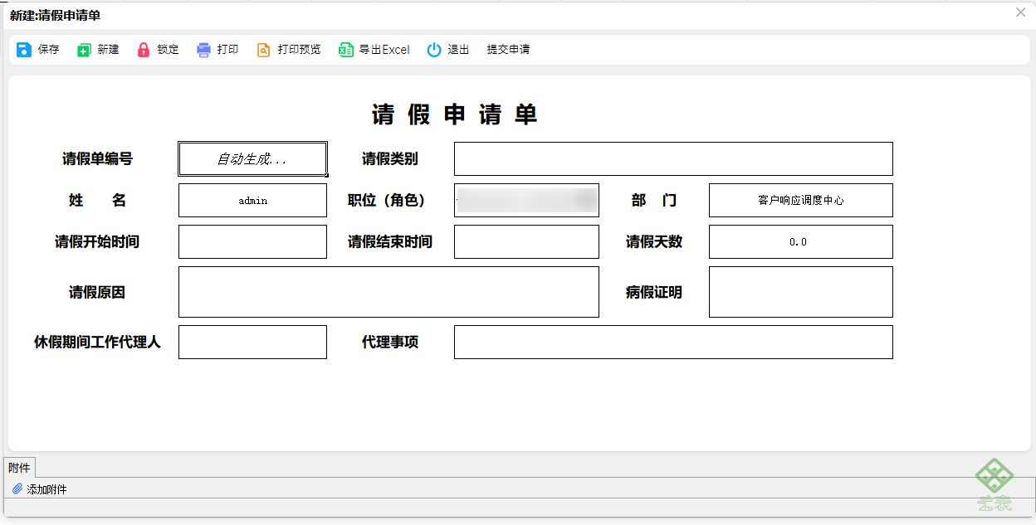Click the 请假单编号 label
The height and width of the screenshot is (525, 1036).
point(97,159)
